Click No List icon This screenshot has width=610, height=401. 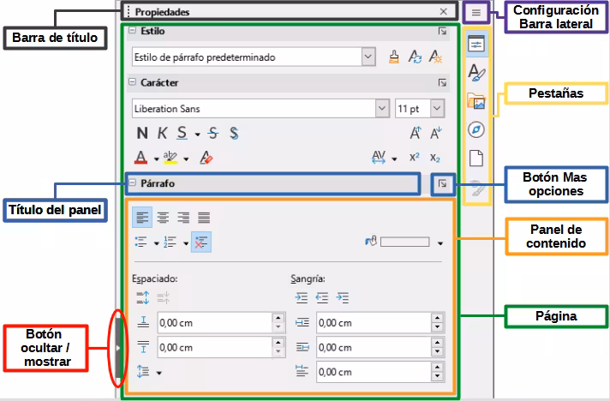pyautogui.click(x=201, y=242)
